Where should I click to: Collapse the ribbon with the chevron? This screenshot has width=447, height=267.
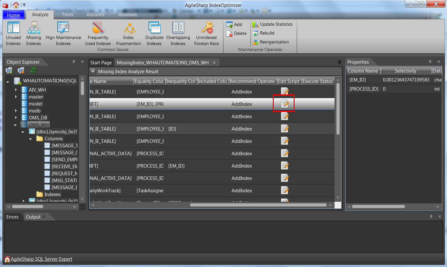(x=440, y=15)
